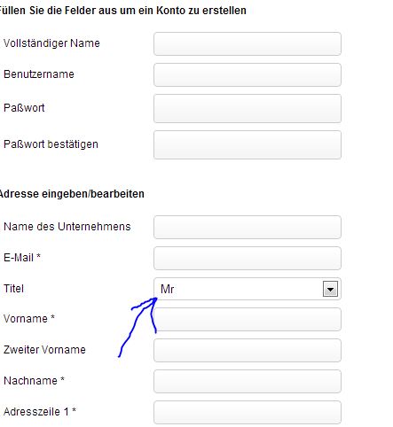Click the E-Mail input field

click(x=248, y=258)
